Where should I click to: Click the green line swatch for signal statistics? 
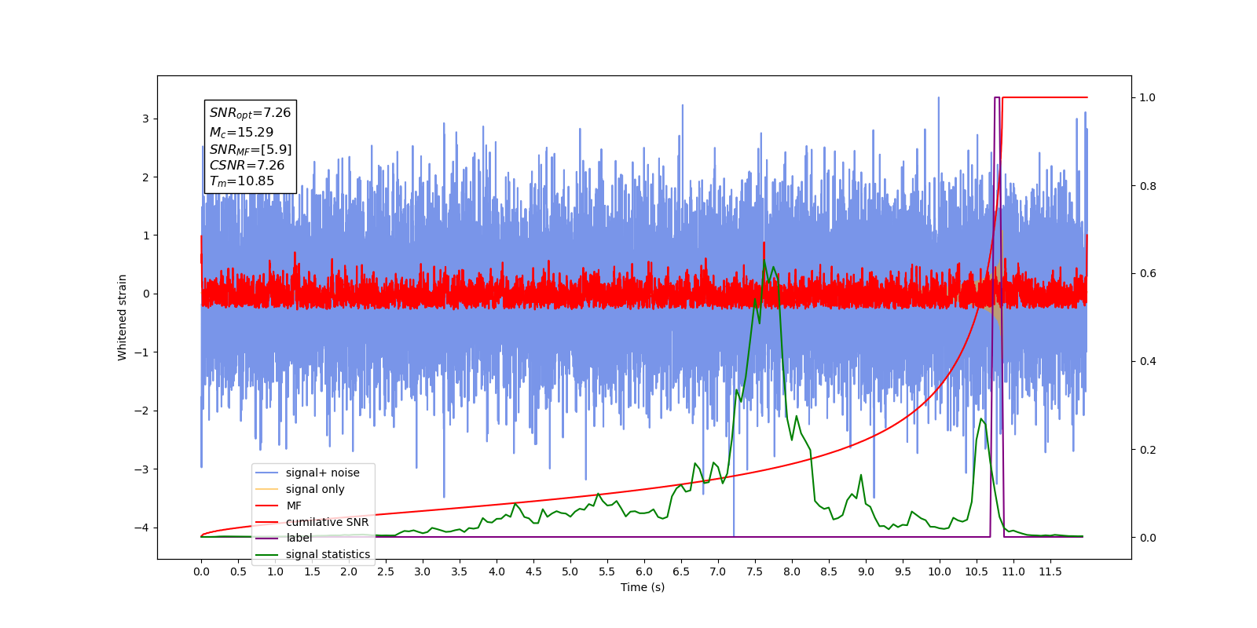(x=267, y=554)
